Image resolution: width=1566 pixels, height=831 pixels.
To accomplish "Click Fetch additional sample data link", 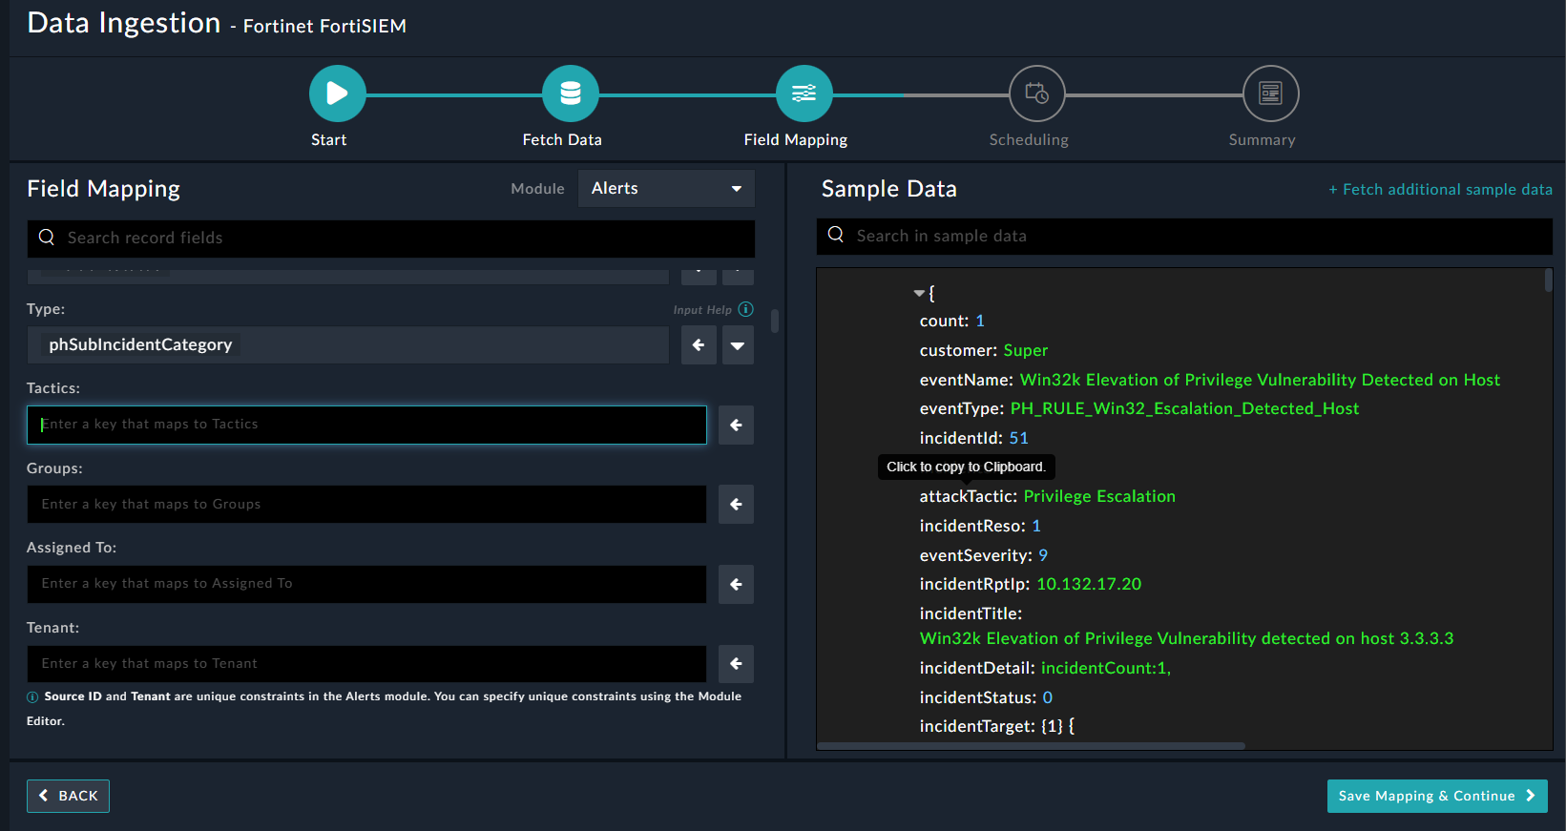I will 1440,190.
